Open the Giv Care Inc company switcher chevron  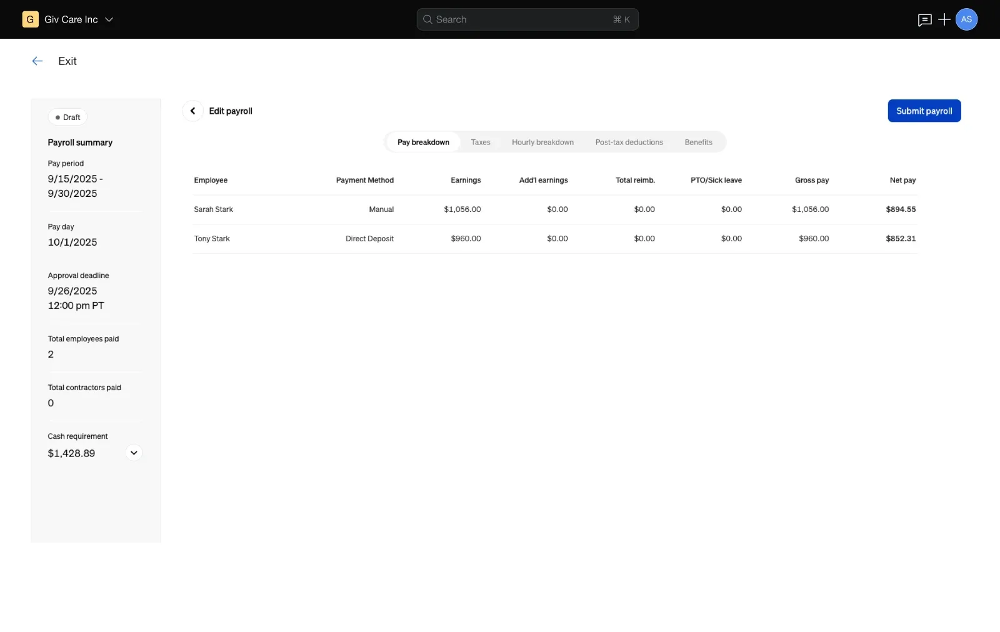tap(109, 19)
